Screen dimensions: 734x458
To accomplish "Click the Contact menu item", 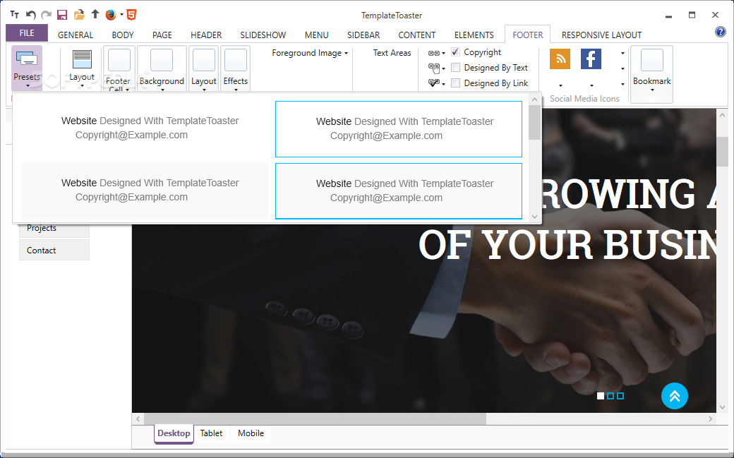I will coord(54,250).
